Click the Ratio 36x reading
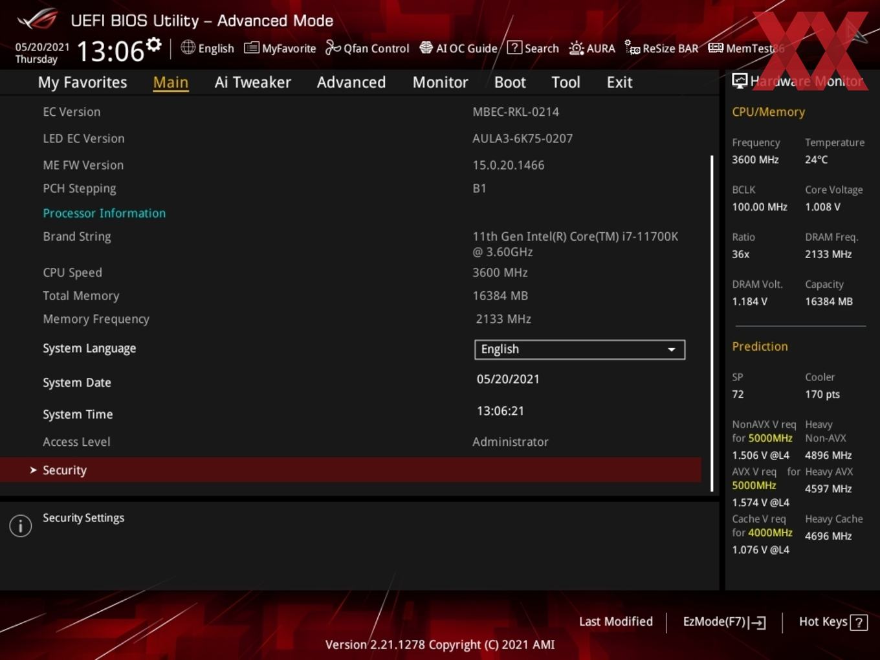The height and width of the screenshot is (660, 880). (741, 254)
